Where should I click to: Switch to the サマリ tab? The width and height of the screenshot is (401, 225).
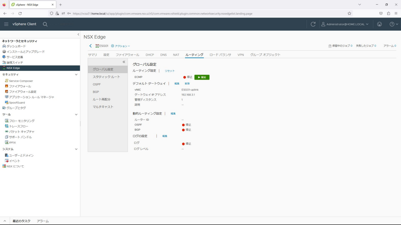(x=93, y=55)
